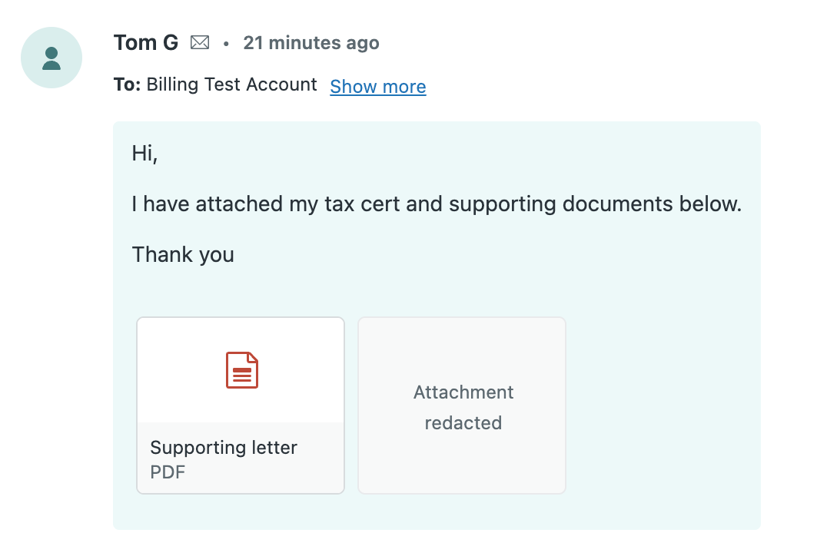827x556 pixels.
Task: Click the envelope icon beside Tom G
Action: 200,43
